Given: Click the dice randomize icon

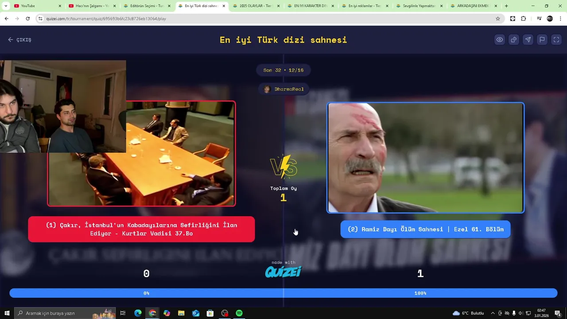Looking at the screenshot, I should click(x=514, y=39).
